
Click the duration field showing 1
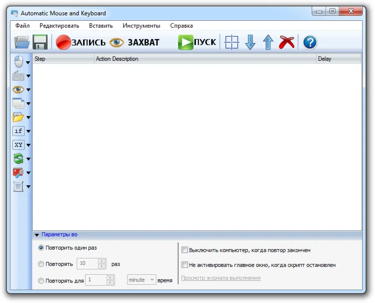pyautogui.click(x=96, y=280)
